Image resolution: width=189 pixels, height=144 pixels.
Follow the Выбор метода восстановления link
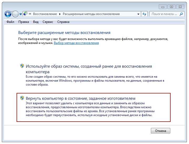[76, 43]
